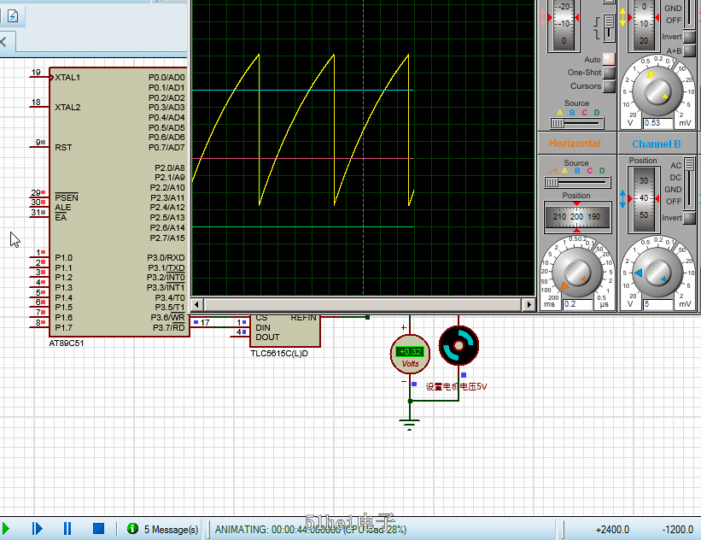Adjust the trigger Source channel slider
This screenshot has height=540, width=701.
click(x=576, y=123)
